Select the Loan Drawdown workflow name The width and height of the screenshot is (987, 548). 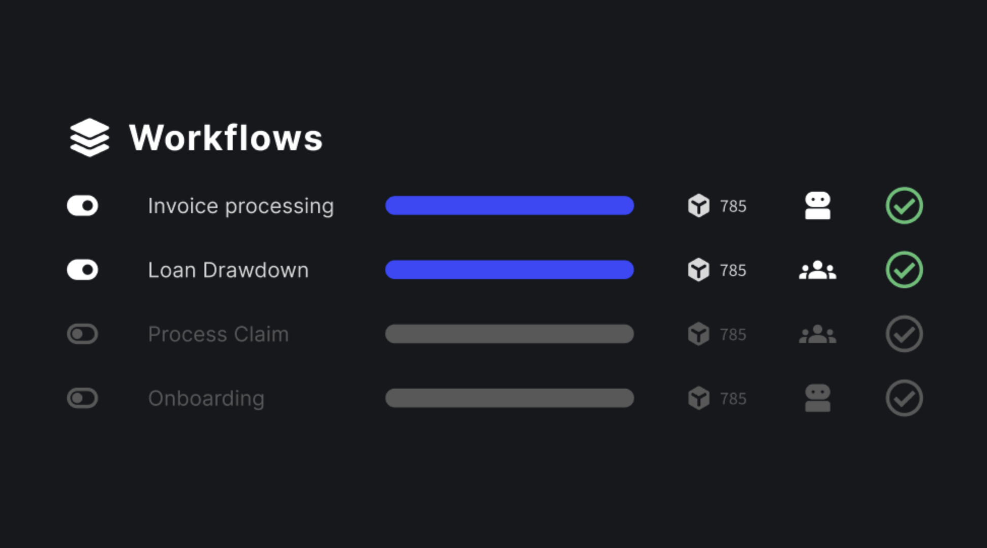(228, 270)
